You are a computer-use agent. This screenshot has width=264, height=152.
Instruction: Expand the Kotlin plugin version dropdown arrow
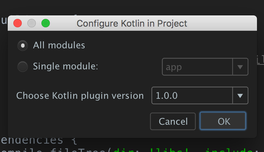(240, 96)
